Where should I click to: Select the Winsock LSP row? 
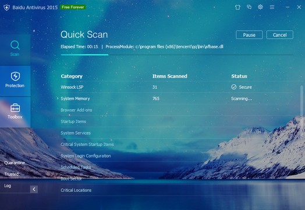click(x=177, y=87)
